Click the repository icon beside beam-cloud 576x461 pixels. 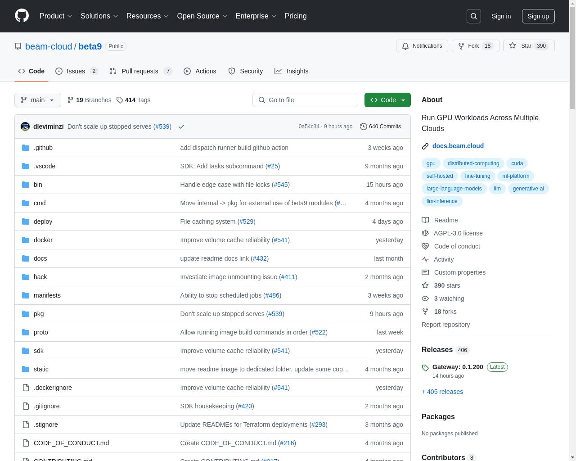pos(18,46)
